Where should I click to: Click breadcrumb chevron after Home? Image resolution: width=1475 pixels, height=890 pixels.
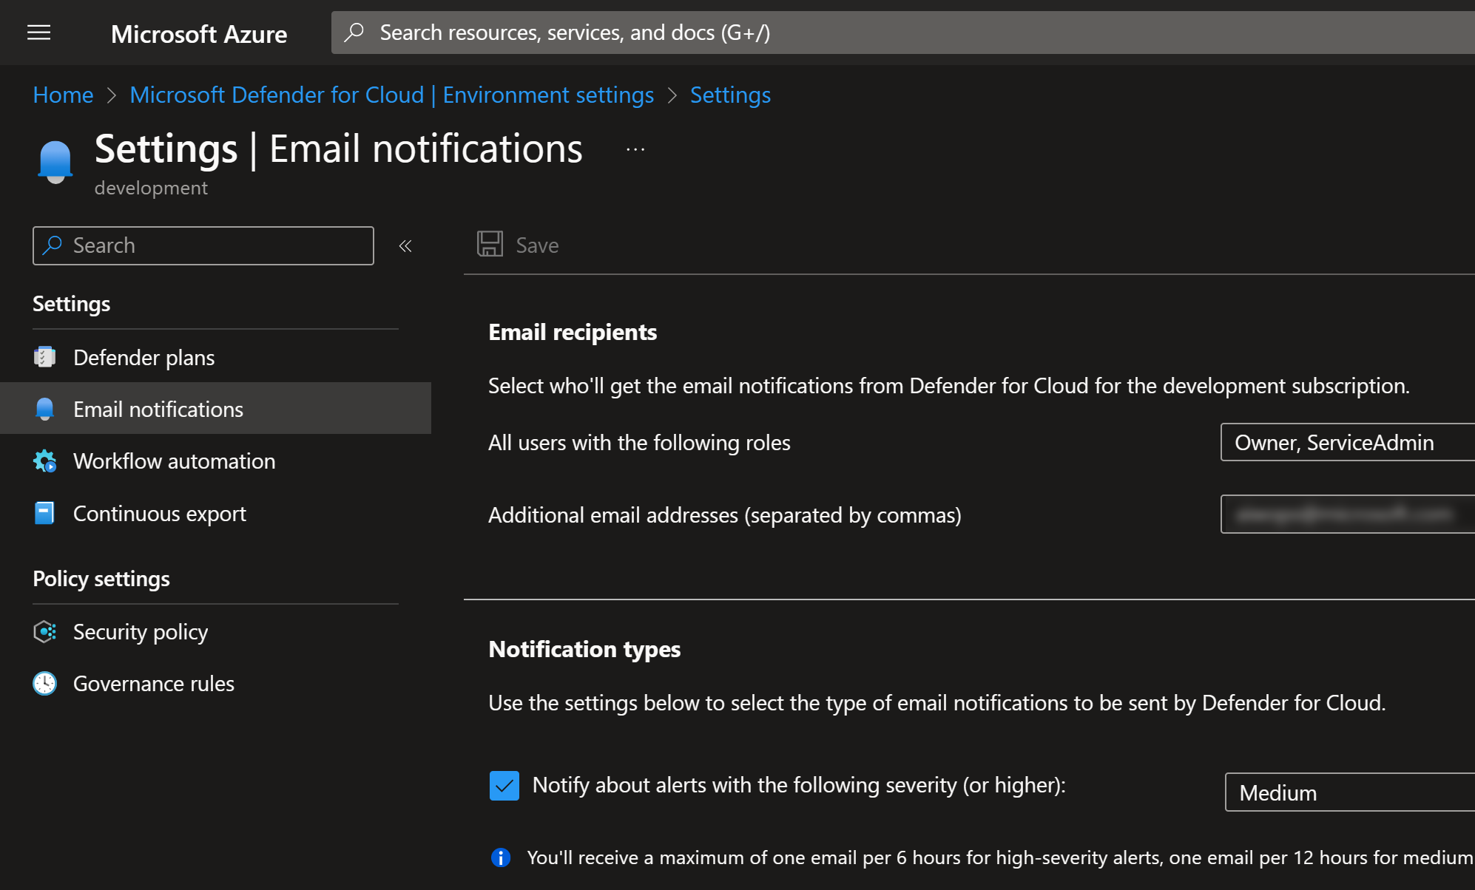[x=112, y=95]
